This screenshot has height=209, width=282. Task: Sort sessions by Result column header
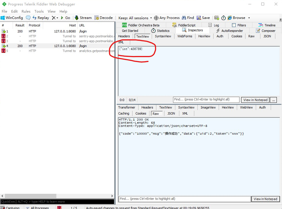point(20,25)
